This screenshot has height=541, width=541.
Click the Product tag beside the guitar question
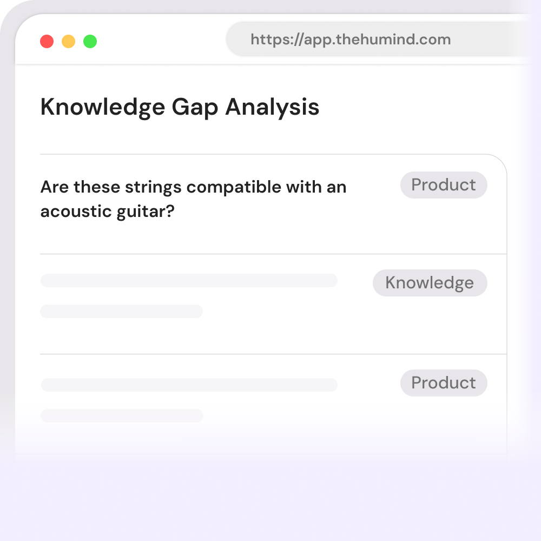click(444, 185)
